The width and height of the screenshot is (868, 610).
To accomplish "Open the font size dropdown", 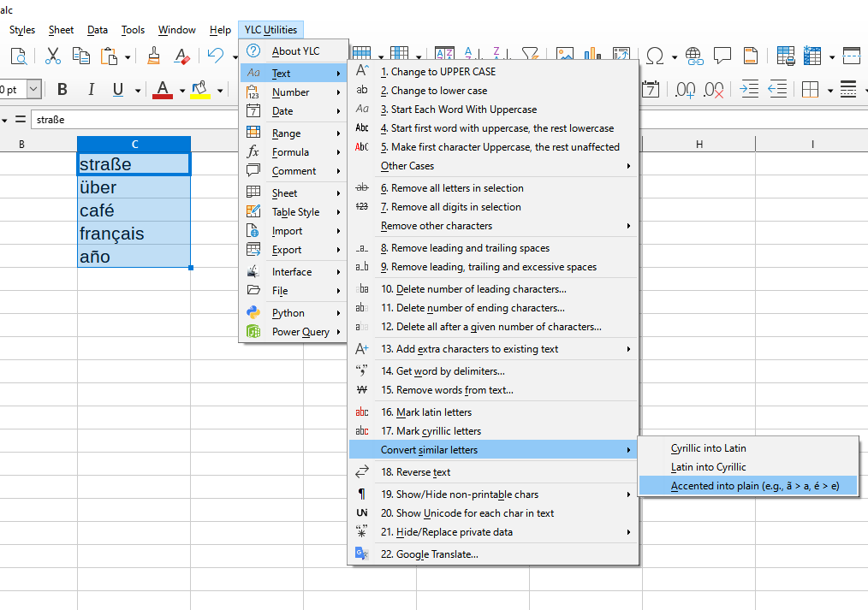I will 33,89.
